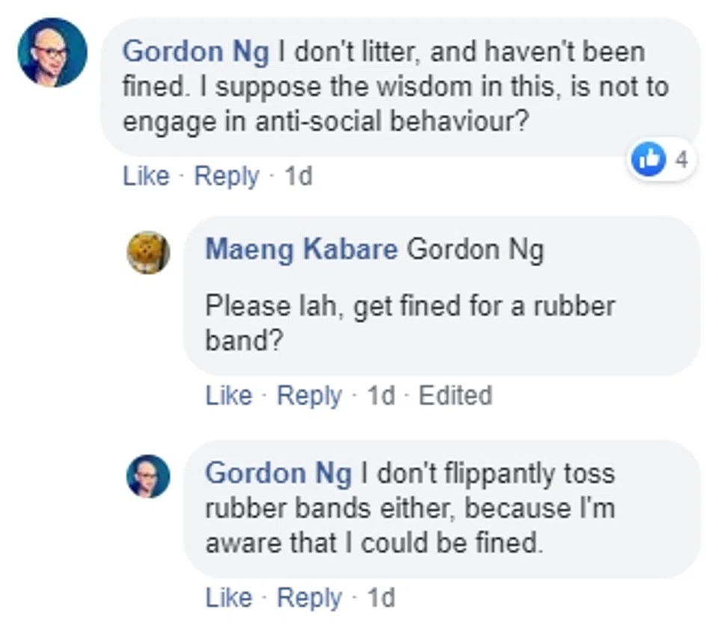Click the blue thumbs-up reaction icon

point(650,159)
